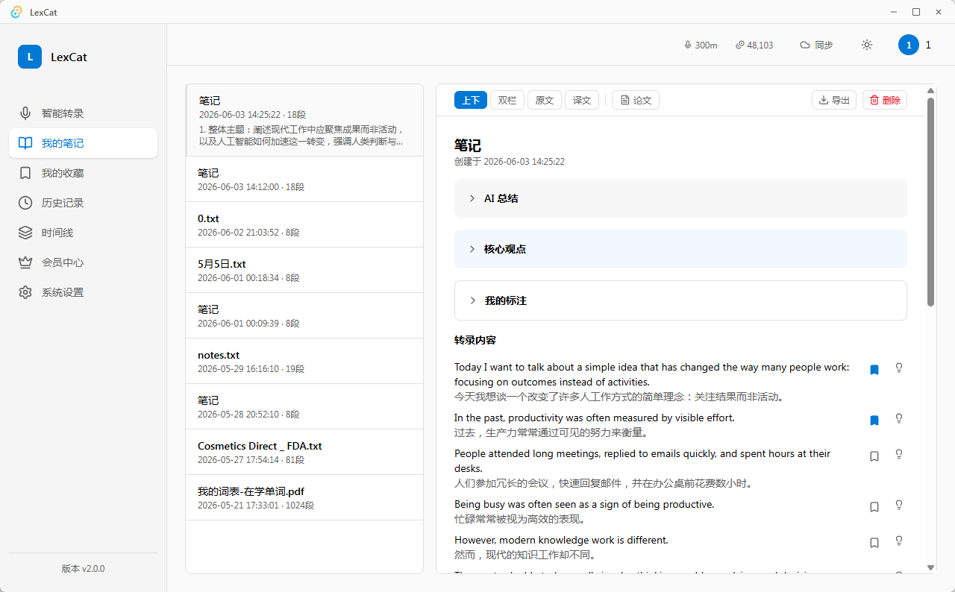This screenshot has height=592, width=955.
Task: Remove bookmark on 'Today I want to talk' sentence
Action: (874, 369)
